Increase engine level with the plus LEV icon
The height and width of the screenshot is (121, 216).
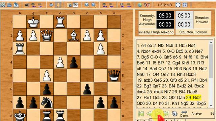coord(33,5)
